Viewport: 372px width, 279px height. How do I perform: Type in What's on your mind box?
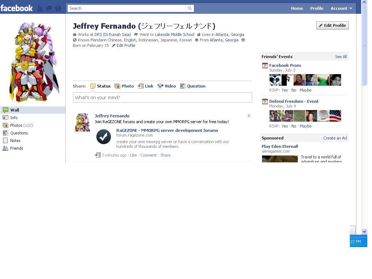[162, 97]
